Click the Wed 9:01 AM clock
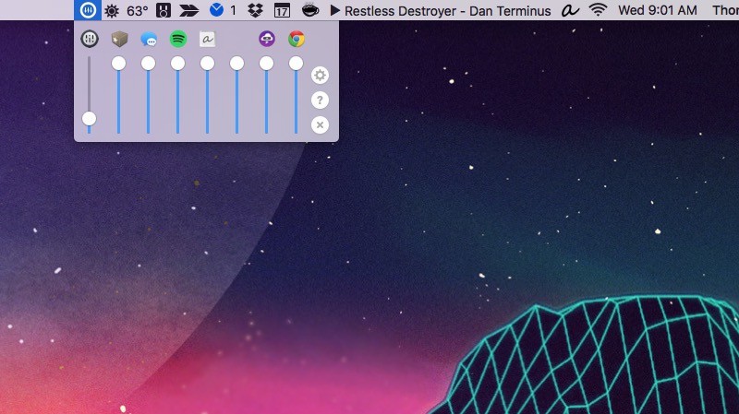Viewport: 739px width, 414px height. point(657,11)
